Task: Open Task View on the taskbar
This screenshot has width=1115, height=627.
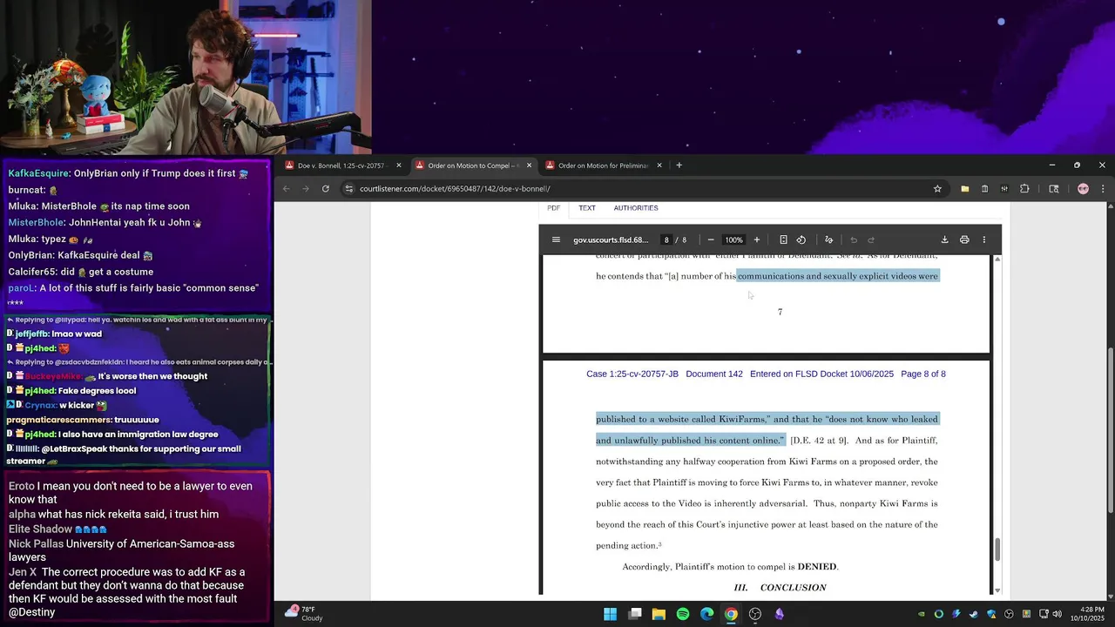Action: 635,614
